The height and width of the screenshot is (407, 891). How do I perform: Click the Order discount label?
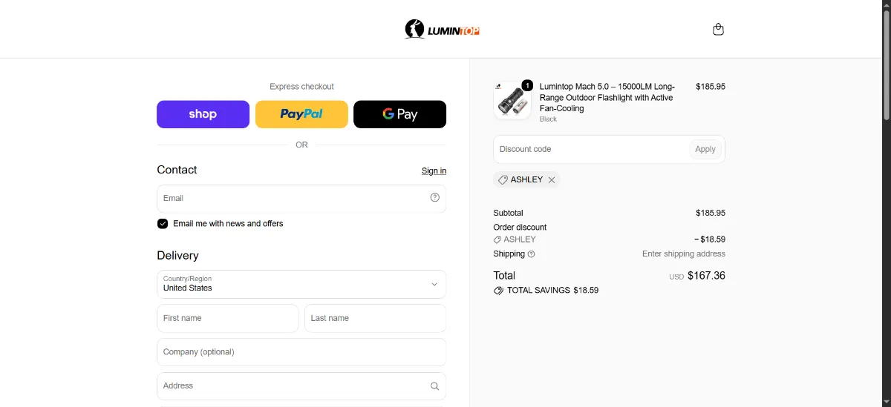click(x=520, y=227)
